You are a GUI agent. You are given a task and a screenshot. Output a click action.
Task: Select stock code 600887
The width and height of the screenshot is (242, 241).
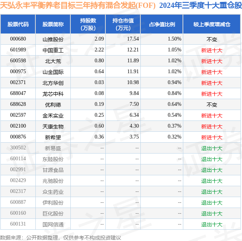(18, 202)
